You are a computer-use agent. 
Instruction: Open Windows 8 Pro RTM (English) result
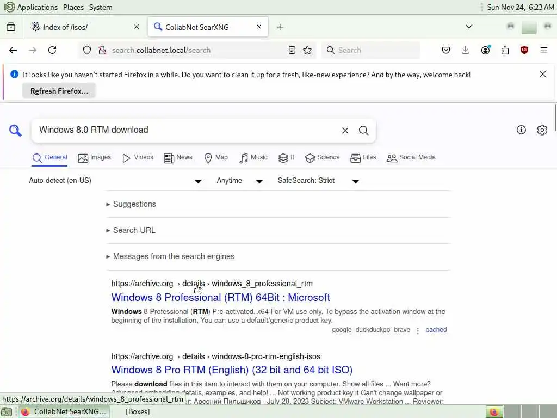(x=232, y=370)
